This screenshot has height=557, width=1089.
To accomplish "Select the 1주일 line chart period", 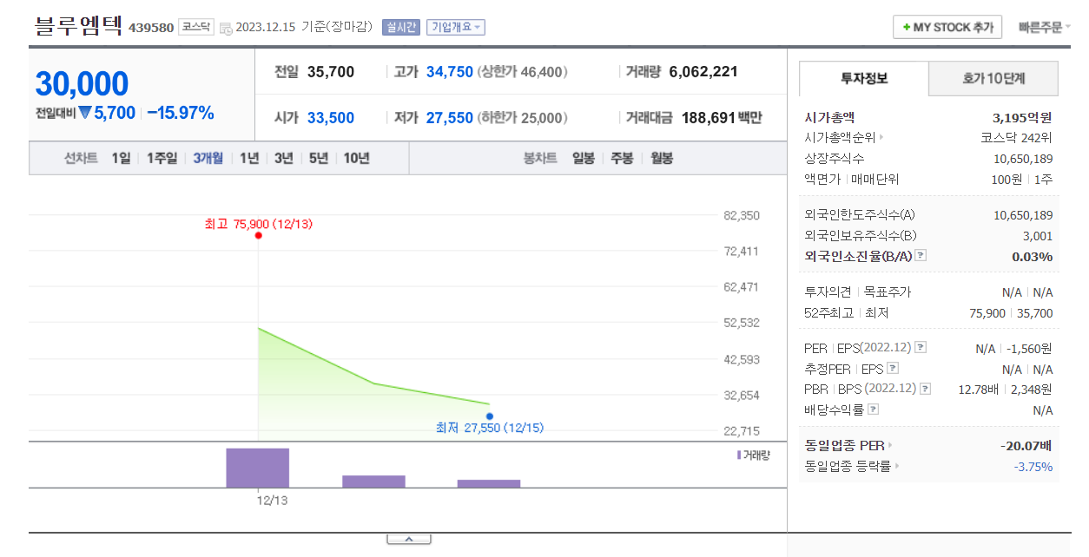I will coord(162,158).
